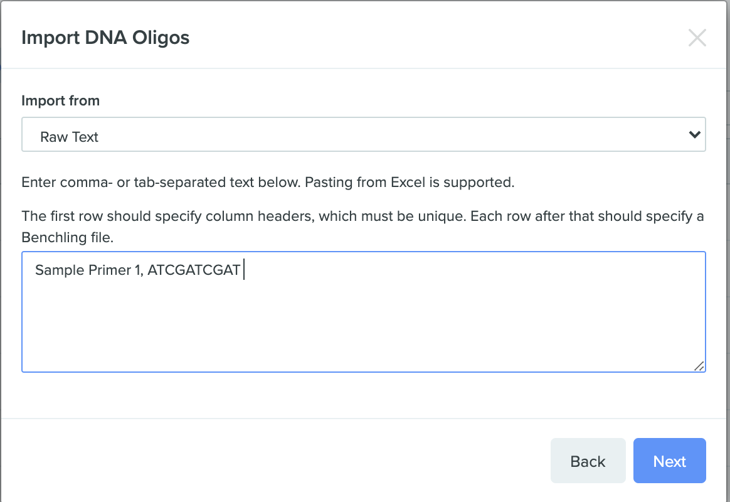Click the chevron arrow of Raw Text selector
Screen dimensions: 730x502
coord(695,134)
